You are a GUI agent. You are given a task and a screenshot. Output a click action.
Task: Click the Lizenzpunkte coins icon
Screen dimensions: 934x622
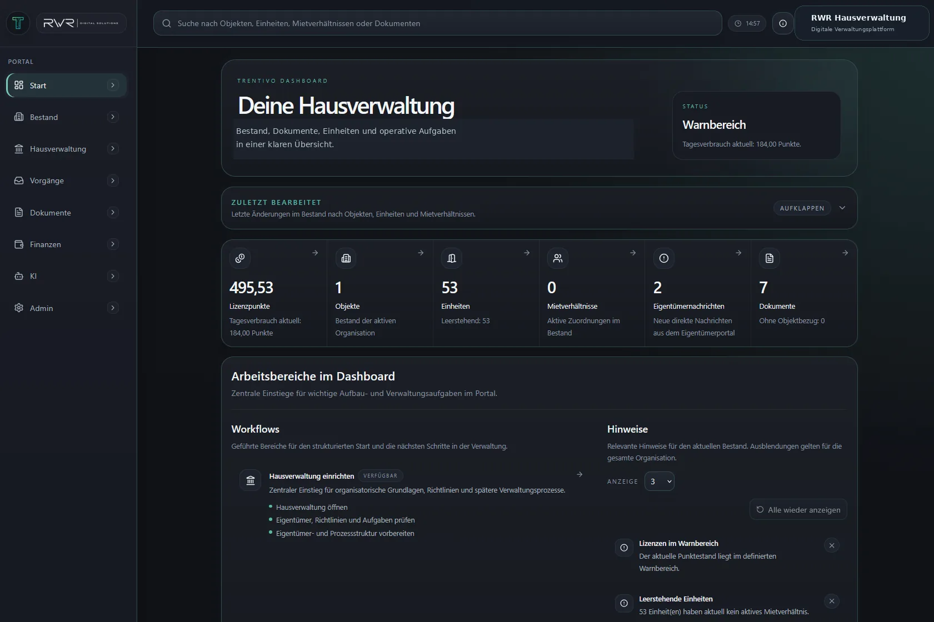point(240,258)
